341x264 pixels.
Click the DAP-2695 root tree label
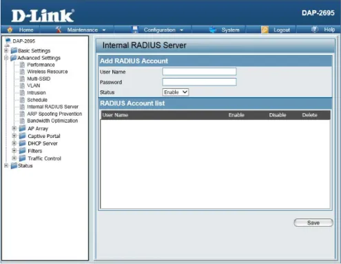pos(24,41)
